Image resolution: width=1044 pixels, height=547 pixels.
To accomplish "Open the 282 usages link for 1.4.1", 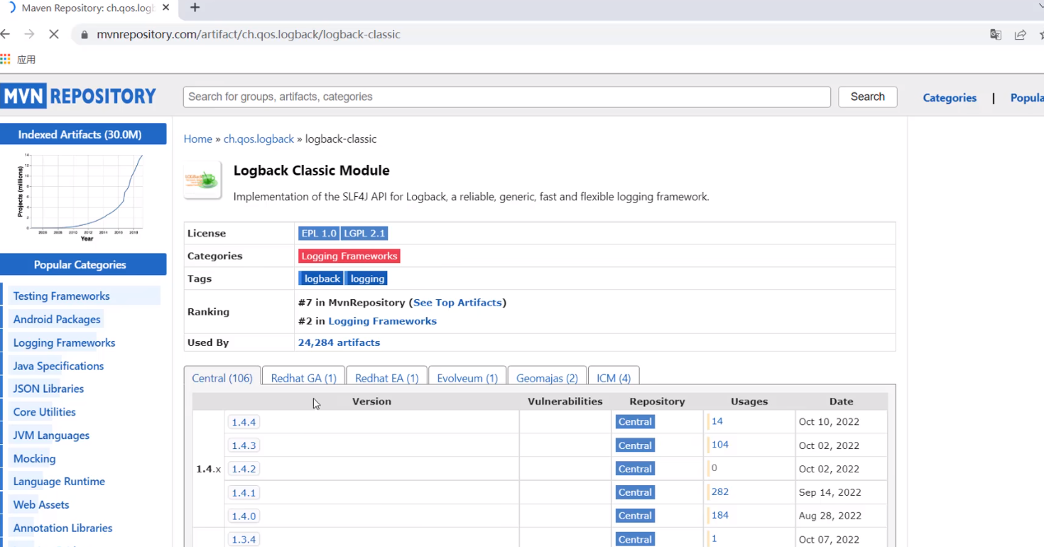I will point(719,492).
